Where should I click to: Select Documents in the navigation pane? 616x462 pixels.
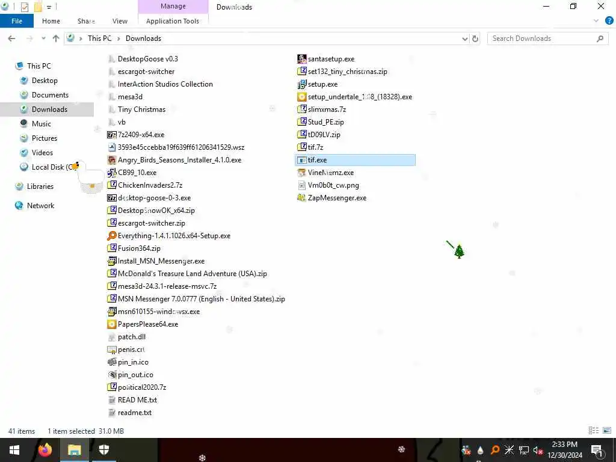50,95
